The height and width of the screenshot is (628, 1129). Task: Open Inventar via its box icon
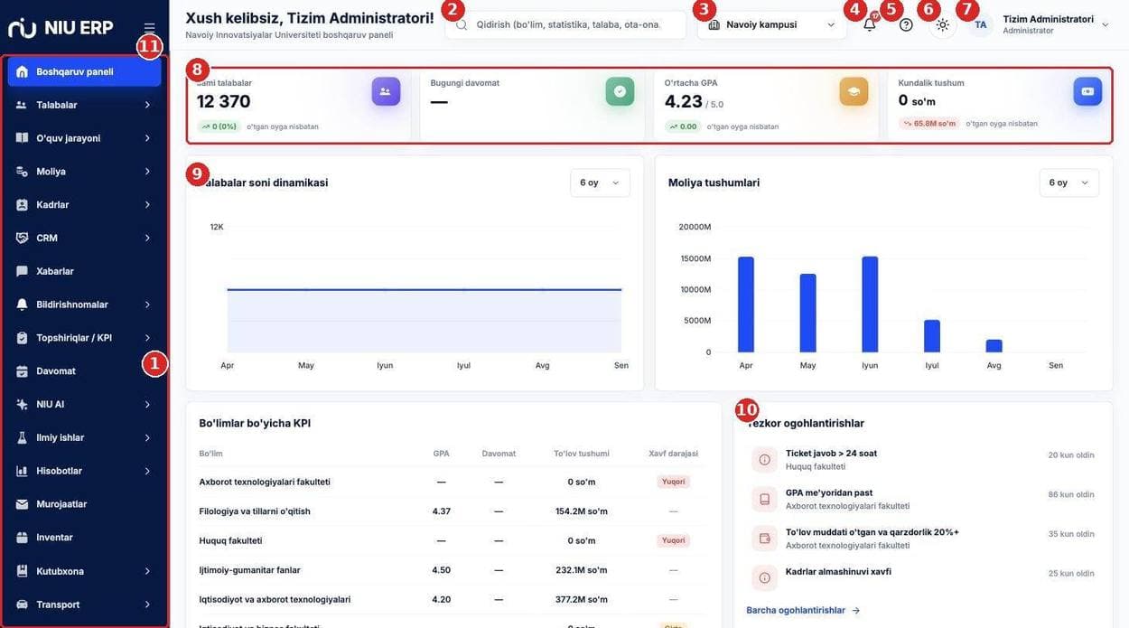click(x=22, y=538)
